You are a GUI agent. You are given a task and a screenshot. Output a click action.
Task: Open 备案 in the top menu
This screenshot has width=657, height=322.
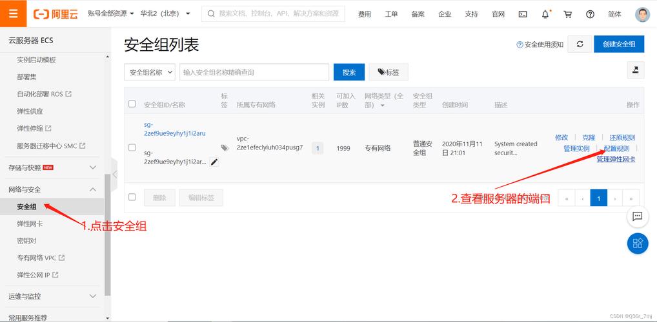click(x=418, y=14)
